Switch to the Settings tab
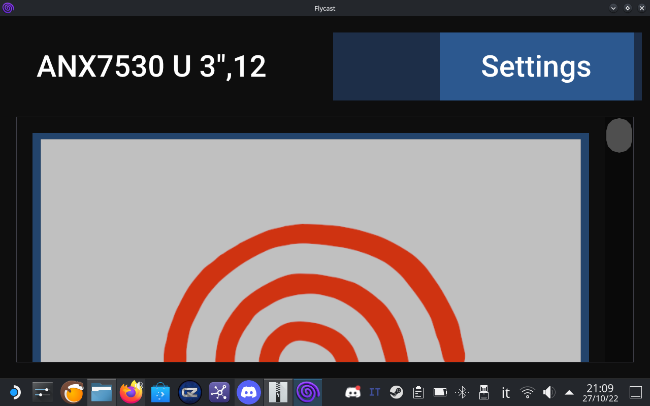The height and width of the screenshot is (406, 650). 536,66
